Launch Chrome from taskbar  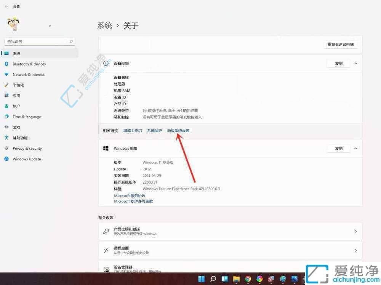(248, 279)
